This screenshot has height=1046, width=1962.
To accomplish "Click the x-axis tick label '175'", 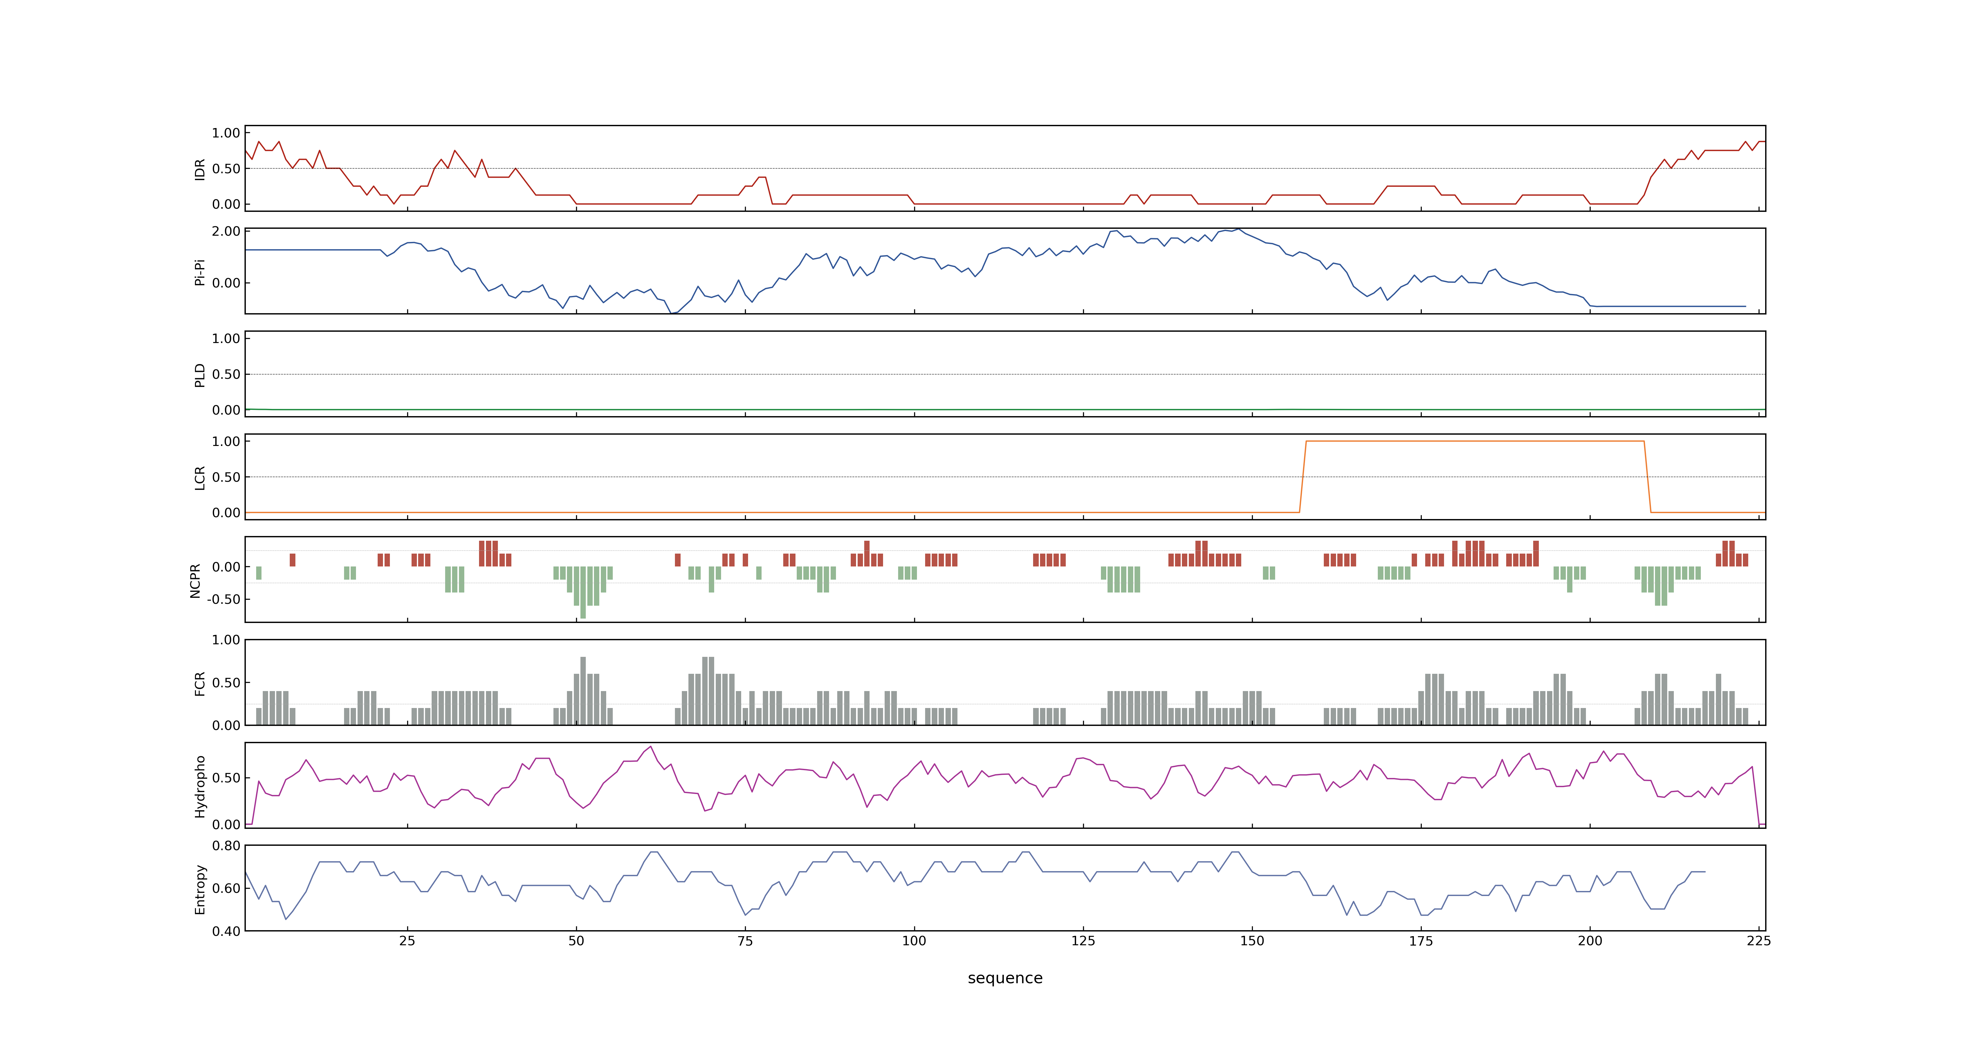I will [1421, 941].
